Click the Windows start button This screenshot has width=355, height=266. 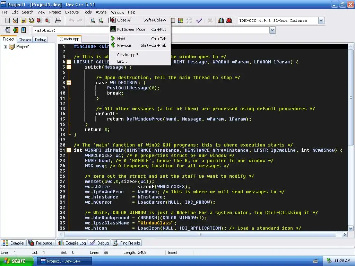(16, 261)
